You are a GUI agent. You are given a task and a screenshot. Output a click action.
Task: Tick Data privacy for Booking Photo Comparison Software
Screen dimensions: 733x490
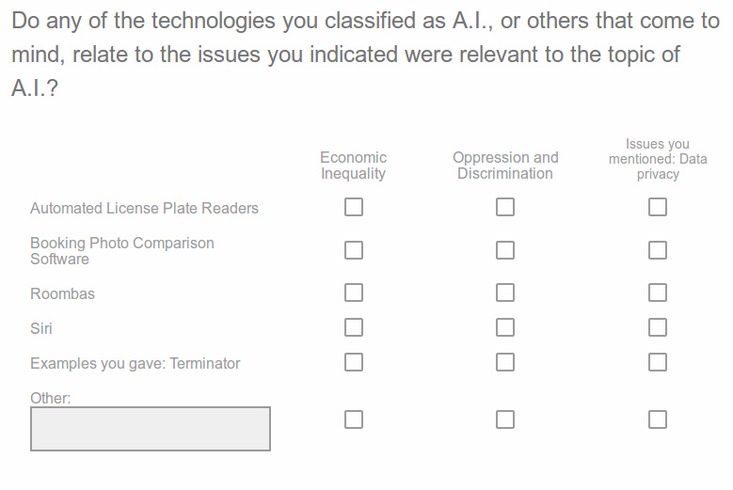[658, 250]
